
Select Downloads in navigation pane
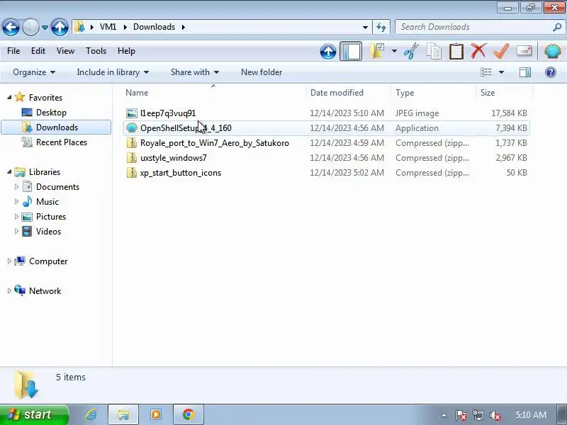[x=57, y=127]
